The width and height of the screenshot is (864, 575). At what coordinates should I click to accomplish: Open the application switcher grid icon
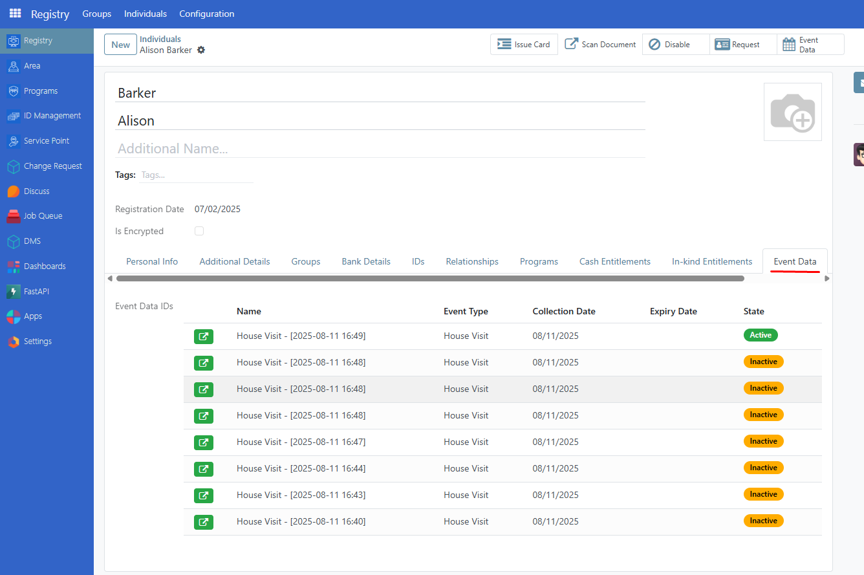click(14, 14)
